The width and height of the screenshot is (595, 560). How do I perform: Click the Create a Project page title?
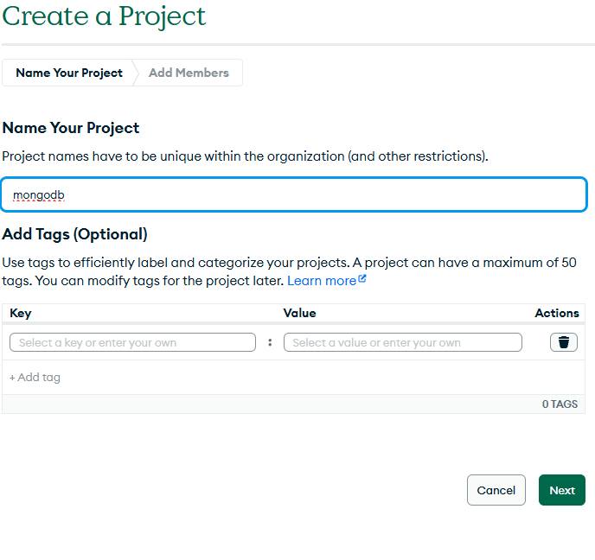click(x=104, y=16)
